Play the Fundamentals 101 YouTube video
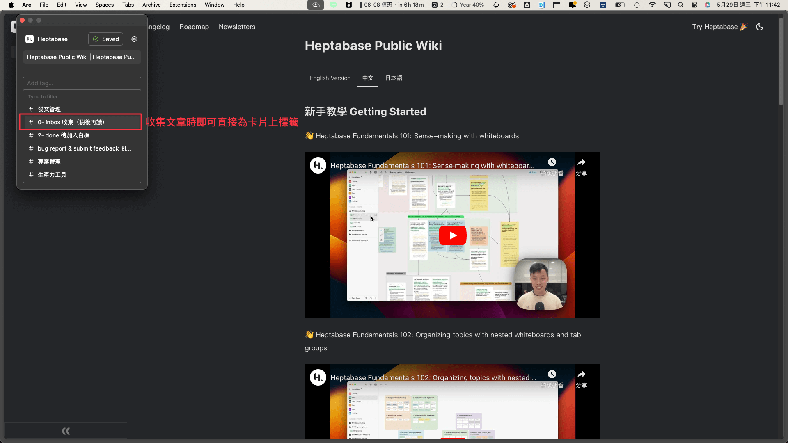 pos(452,235)
